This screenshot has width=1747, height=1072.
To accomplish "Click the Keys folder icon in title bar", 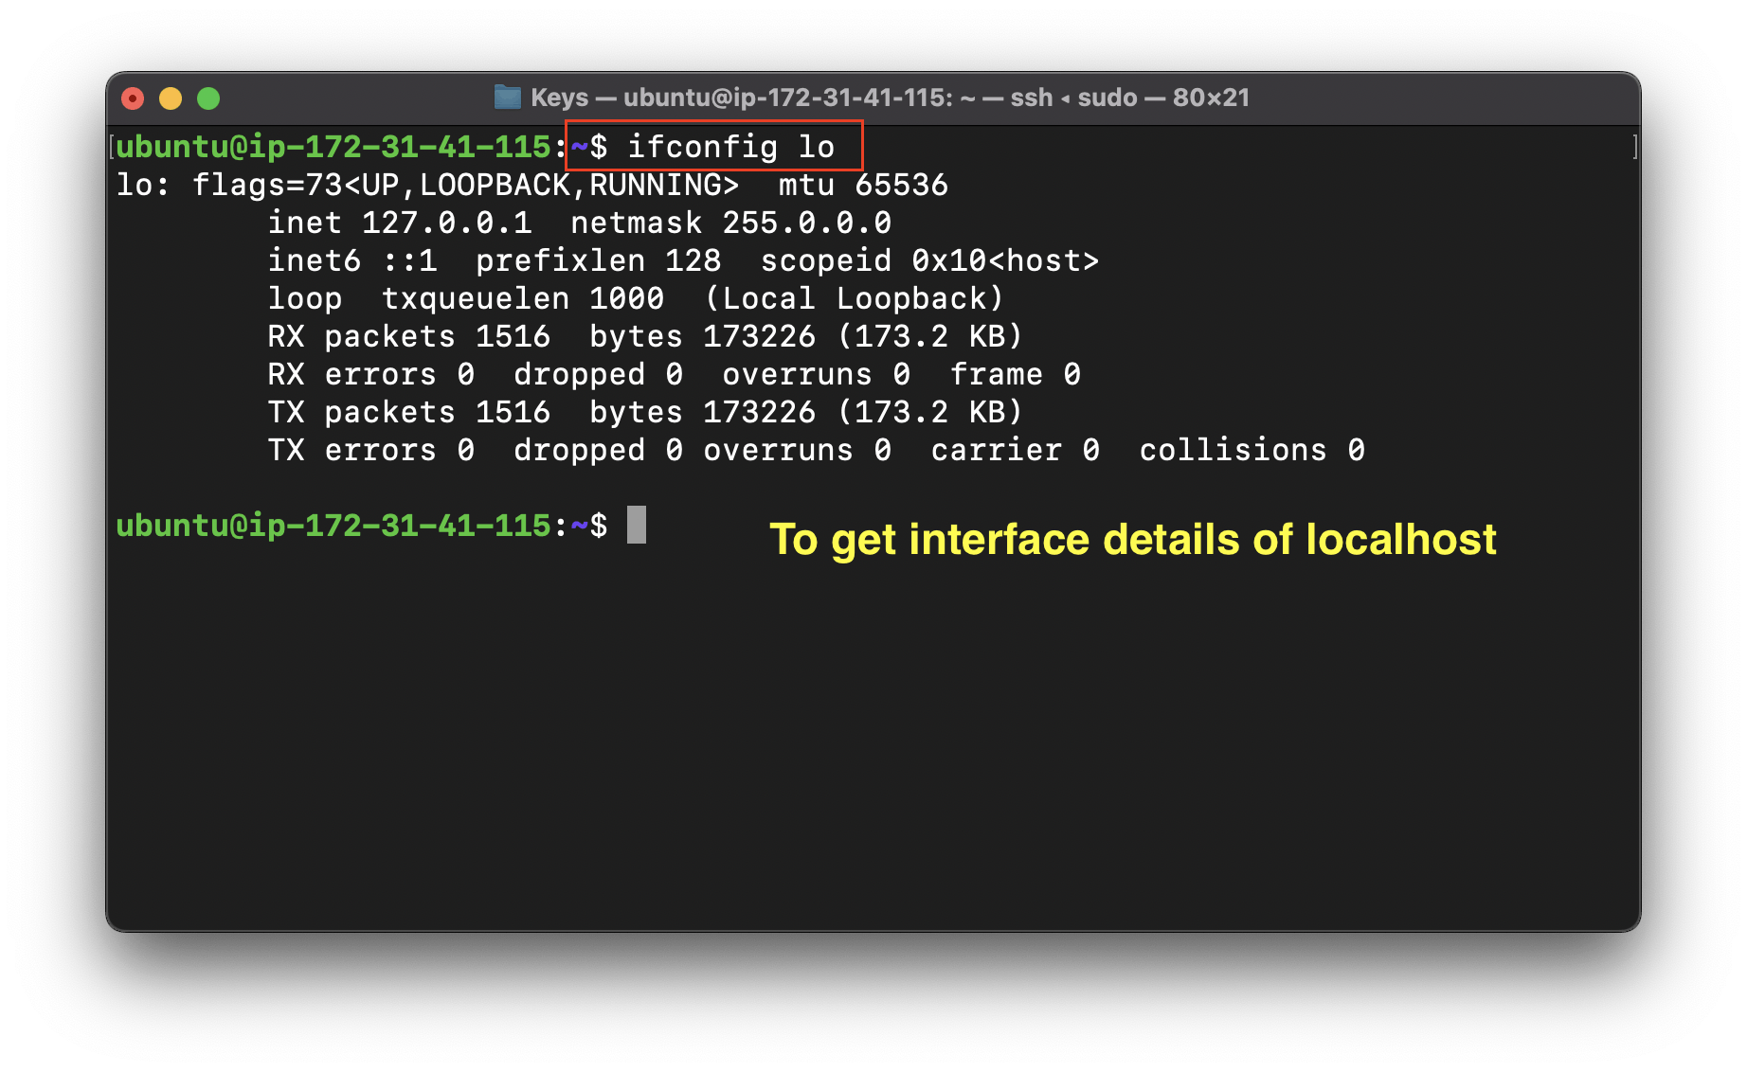I will (508, 98).
